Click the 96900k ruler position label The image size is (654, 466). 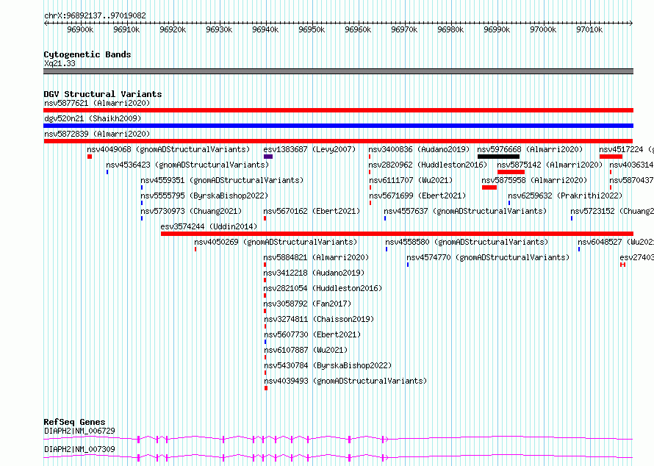(x=80, y=29)
